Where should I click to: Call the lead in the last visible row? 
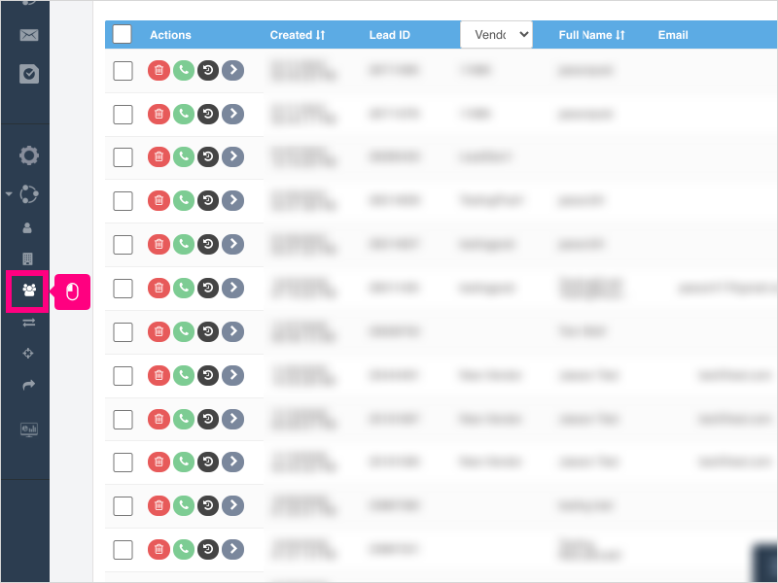click(x=184, y=549)
